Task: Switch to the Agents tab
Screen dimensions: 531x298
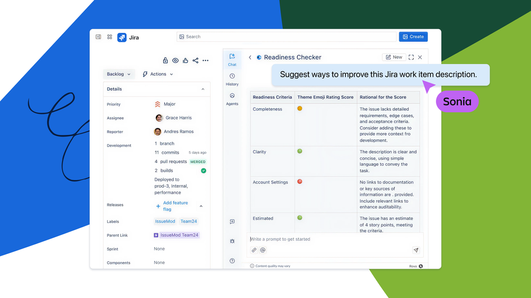Action: (232, 99)
